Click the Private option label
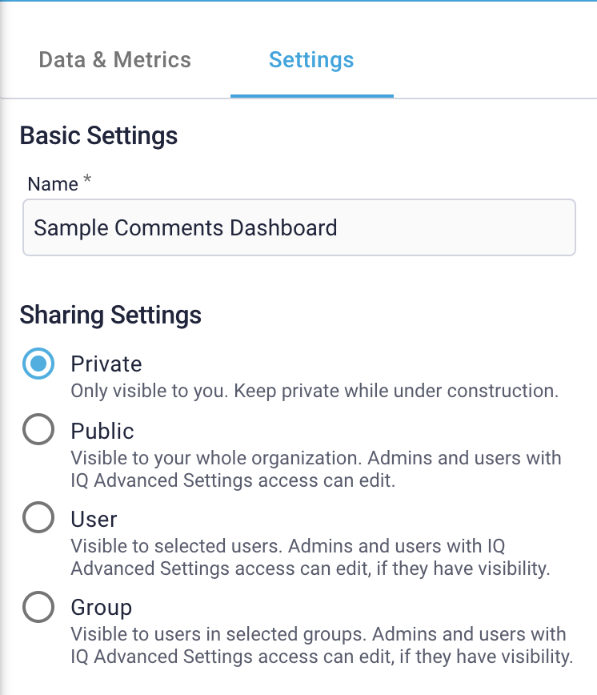The height and width of the screenshot is (695, 597). pyautogui.click(x=106, y=364)
